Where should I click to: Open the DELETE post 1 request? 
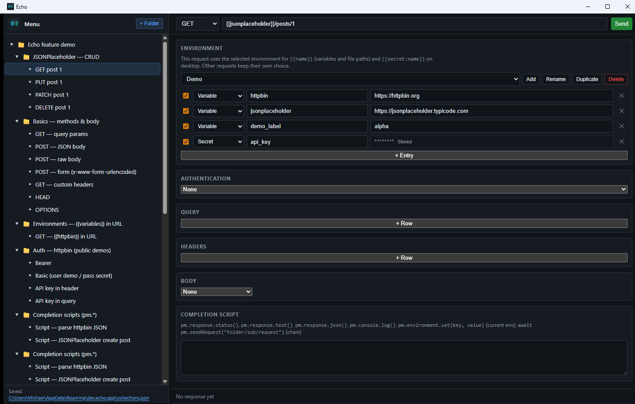click(53, 107)
